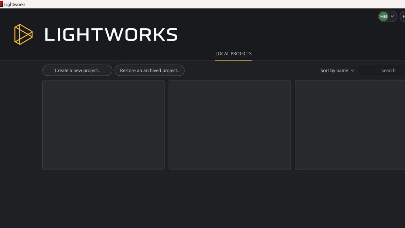The image size is (405, 228).
Task: Click Restore an archived project button
Action: (150, 70)
